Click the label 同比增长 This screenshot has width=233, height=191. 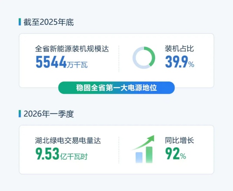click(179, 140)
